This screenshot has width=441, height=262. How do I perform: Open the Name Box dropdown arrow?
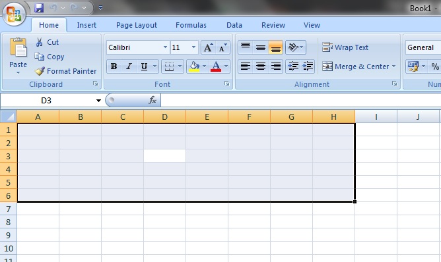(x=98, y=101)
